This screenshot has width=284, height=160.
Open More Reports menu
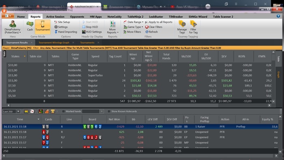click(113, 27)
